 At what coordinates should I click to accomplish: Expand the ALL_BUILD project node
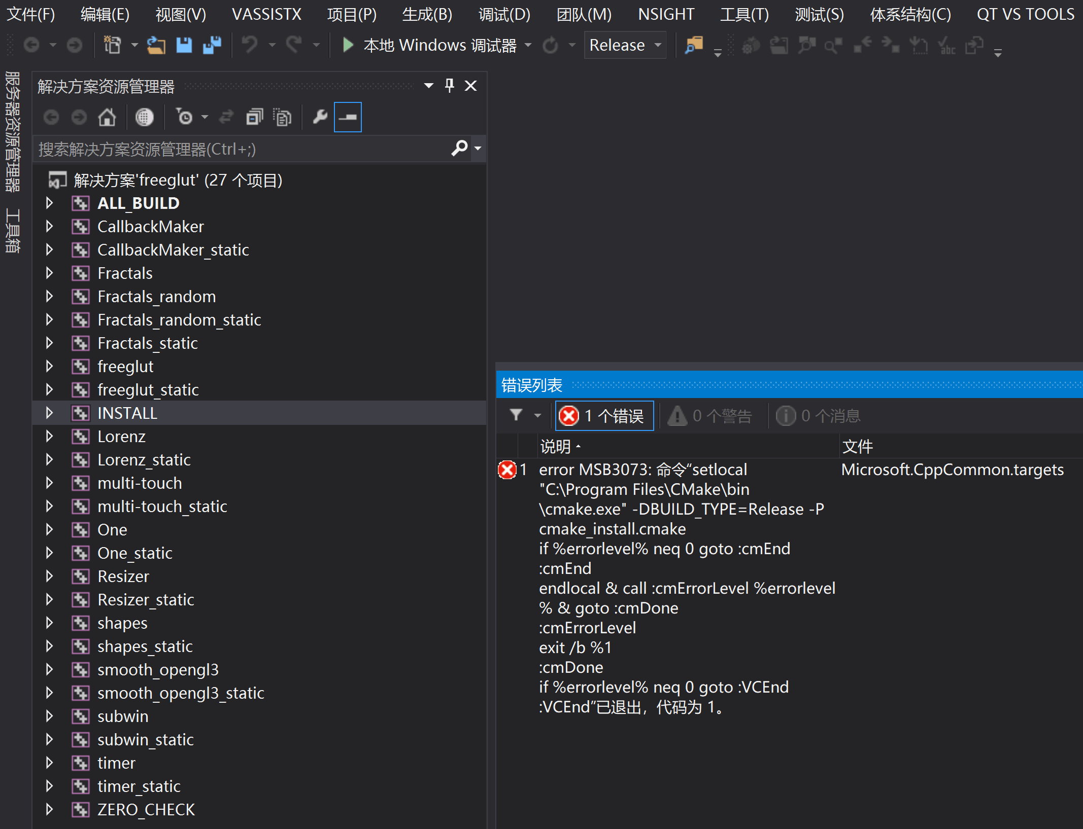49,203
